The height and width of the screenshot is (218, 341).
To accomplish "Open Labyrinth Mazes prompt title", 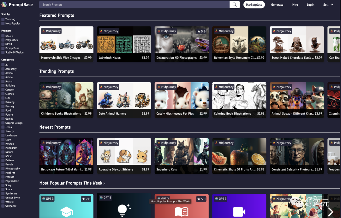I will click(110, 58).
